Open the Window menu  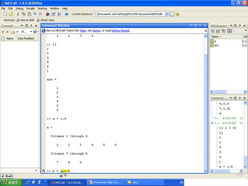[54, 9]
